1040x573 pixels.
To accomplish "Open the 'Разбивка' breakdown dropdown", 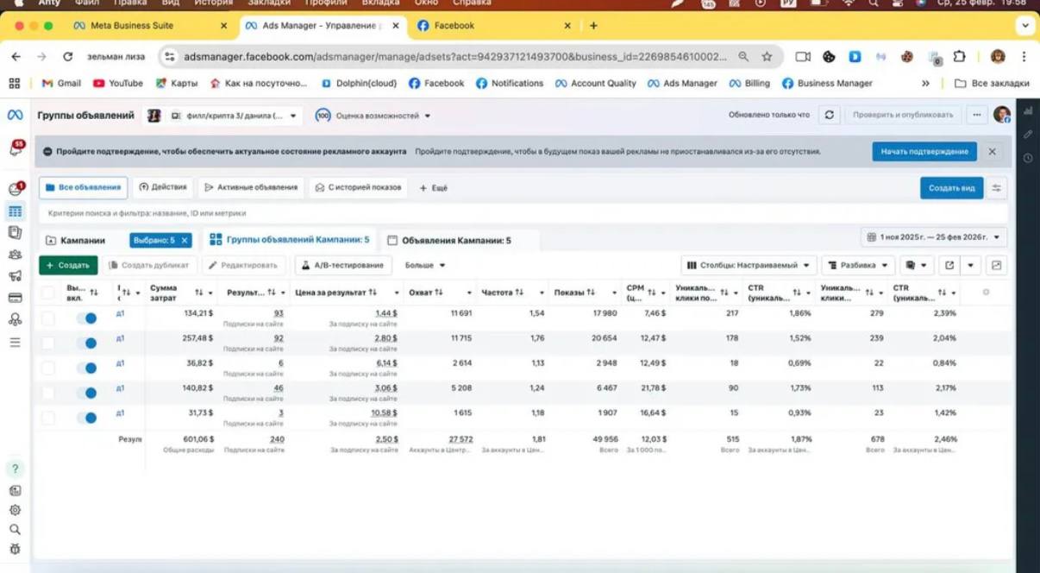I will pos(858,266).
